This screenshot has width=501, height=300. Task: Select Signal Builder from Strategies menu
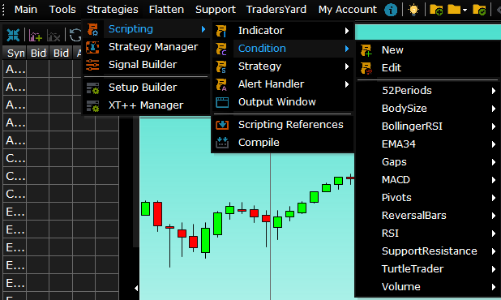pyautogui.click(x=143, y=65)
